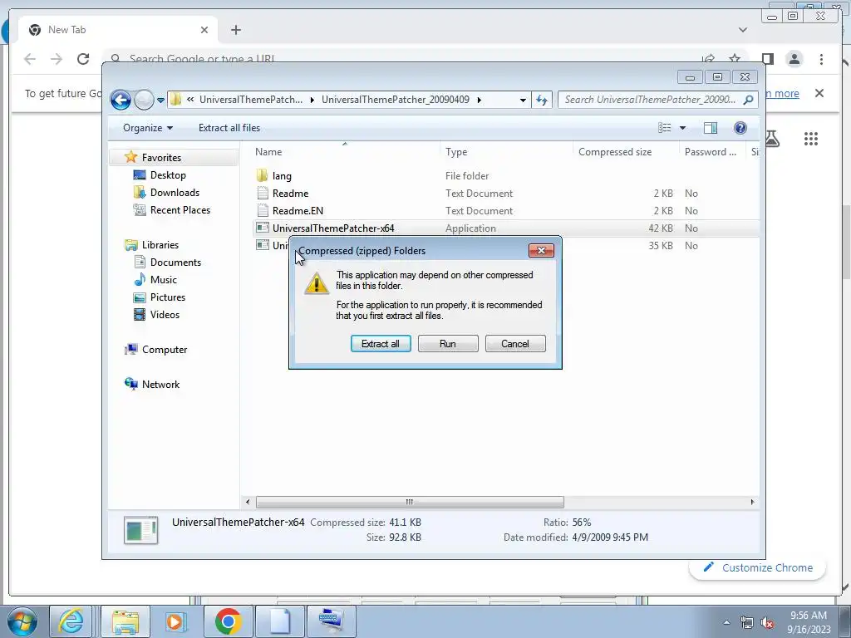Open Recent Places in Favorites
The height and width of the screenshot is (638, 851).
(x=180, y=209)
